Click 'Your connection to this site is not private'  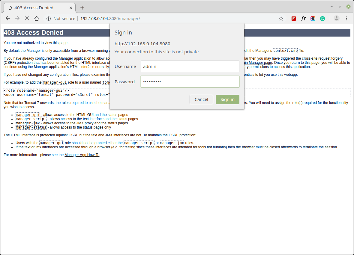pyautogui.click(x=157, y=52)
